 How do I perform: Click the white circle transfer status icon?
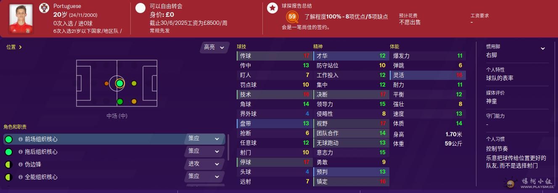coord(140,8)
